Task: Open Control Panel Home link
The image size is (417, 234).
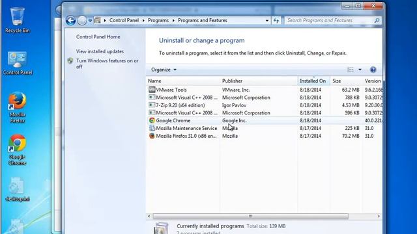Action: [x=98, y=37]
